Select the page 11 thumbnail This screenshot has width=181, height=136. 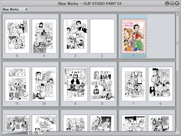pos(17,84)
